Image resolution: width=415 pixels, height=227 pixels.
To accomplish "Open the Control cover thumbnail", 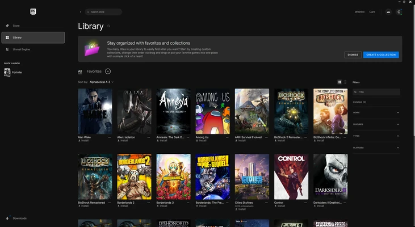I will pyautogui.click(x=291, y=176).
